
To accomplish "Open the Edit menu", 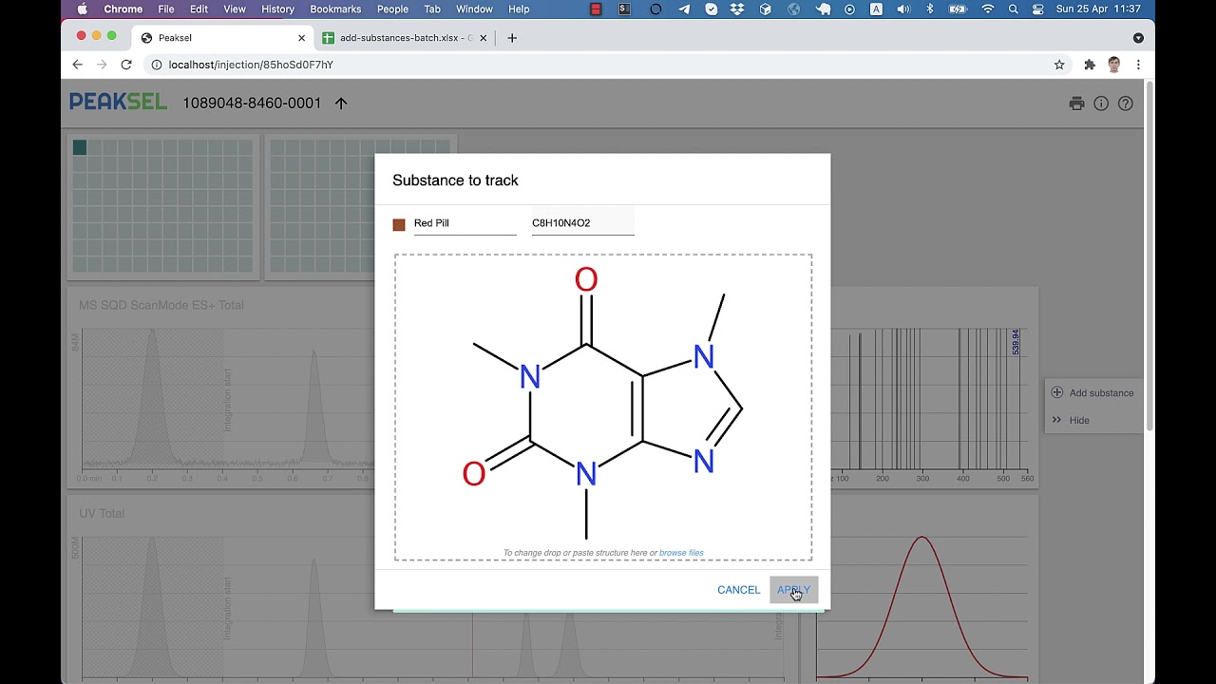I will point(199,9).
